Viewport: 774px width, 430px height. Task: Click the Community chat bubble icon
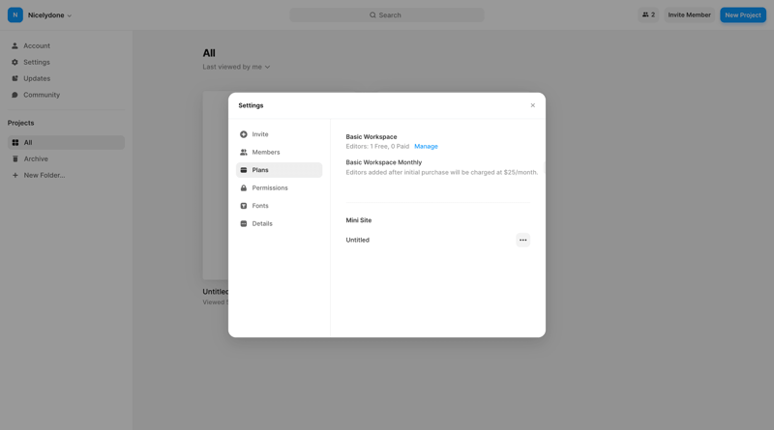coord(15,95)
